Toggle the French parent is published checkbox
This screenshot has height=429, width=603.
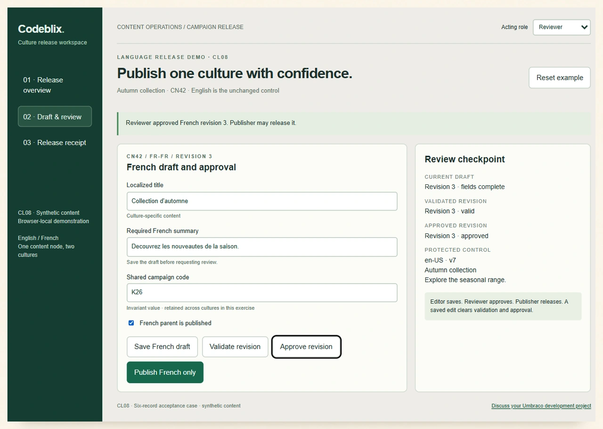tap(131, 323)
